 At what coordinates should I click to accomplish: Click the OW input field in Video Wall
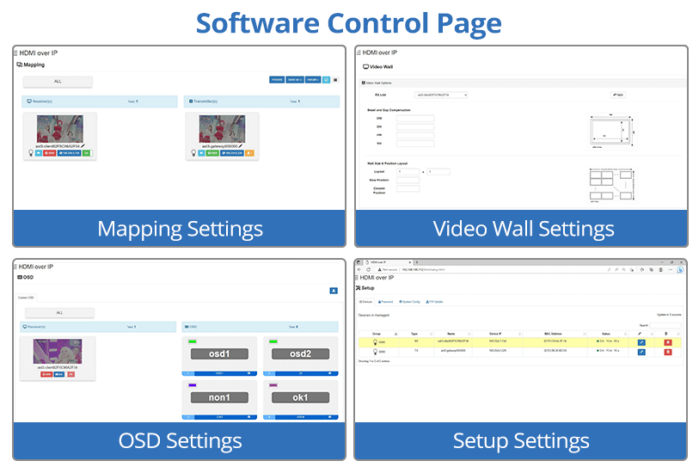click(x=415, y=119)
